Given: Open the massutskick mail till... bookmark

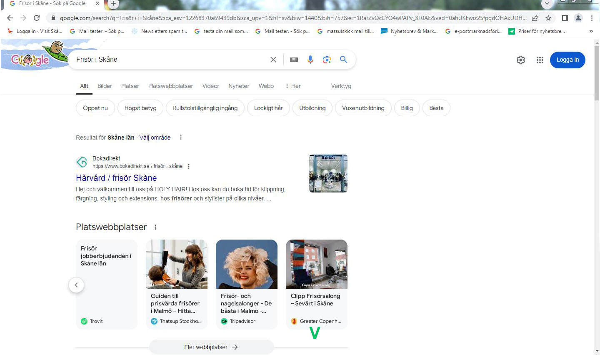Looking at the screenshot, I should click(346, 31).
